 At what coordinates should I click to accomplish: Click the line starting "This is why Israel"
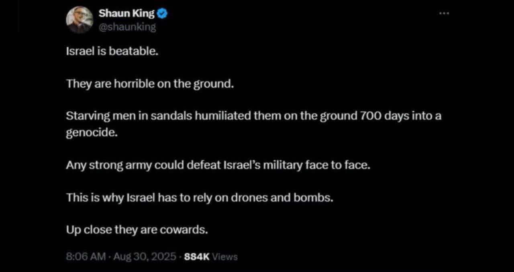click(x=200, y=198)
